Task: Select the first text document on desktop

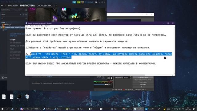Action: 4,97
